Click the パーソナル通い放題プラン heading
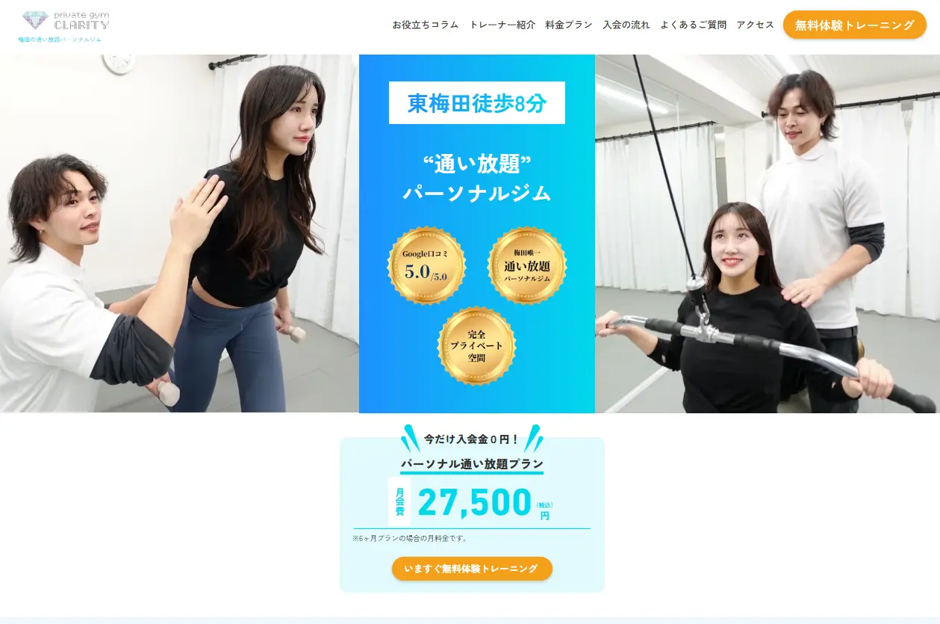940x624 pixels. point(472,464)
